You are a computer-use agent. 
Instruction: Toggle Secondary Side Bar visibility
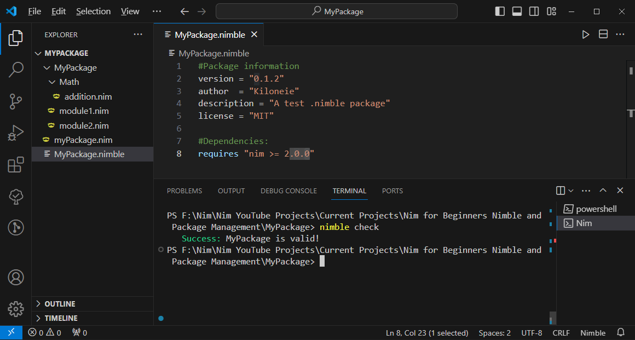click(534, 11)
